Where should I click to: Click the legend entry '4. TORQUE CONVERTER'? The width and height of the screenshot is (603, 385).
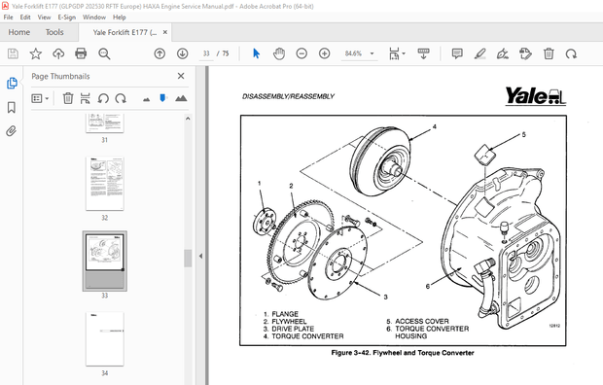(x=303, y=336)
